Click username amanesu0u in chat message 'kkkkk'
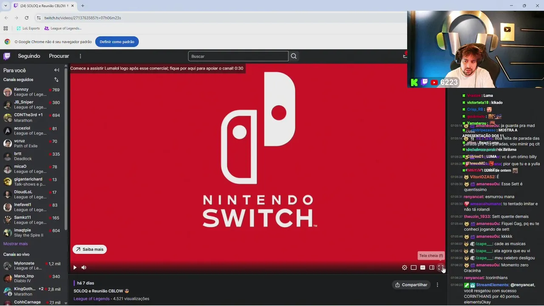The width and height of the screenshot is (544, 306). (x=488, y=236)
